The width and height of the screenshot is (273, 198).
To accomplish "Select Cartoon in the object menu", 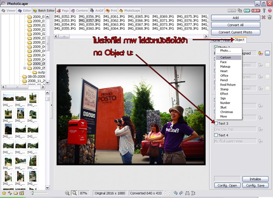I will (x=229, y=57).
